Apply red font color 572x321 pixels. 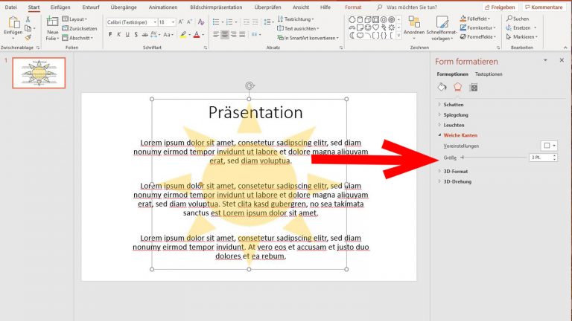(x=197, y=35)
